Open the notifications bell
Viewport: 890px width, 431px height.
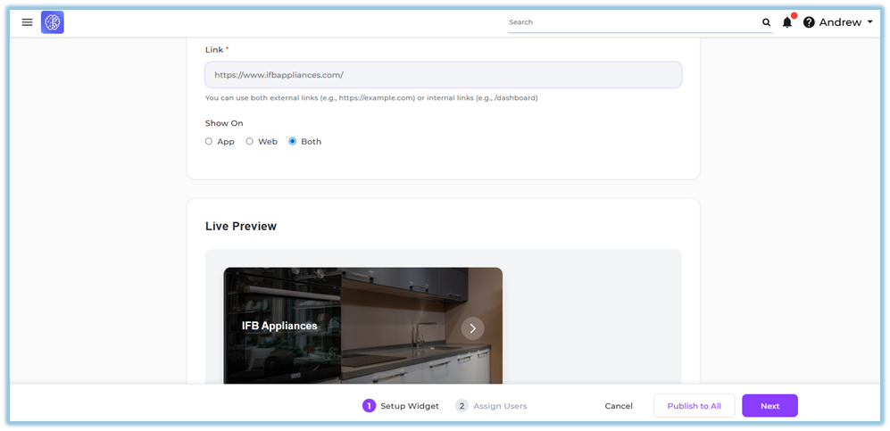787,22
